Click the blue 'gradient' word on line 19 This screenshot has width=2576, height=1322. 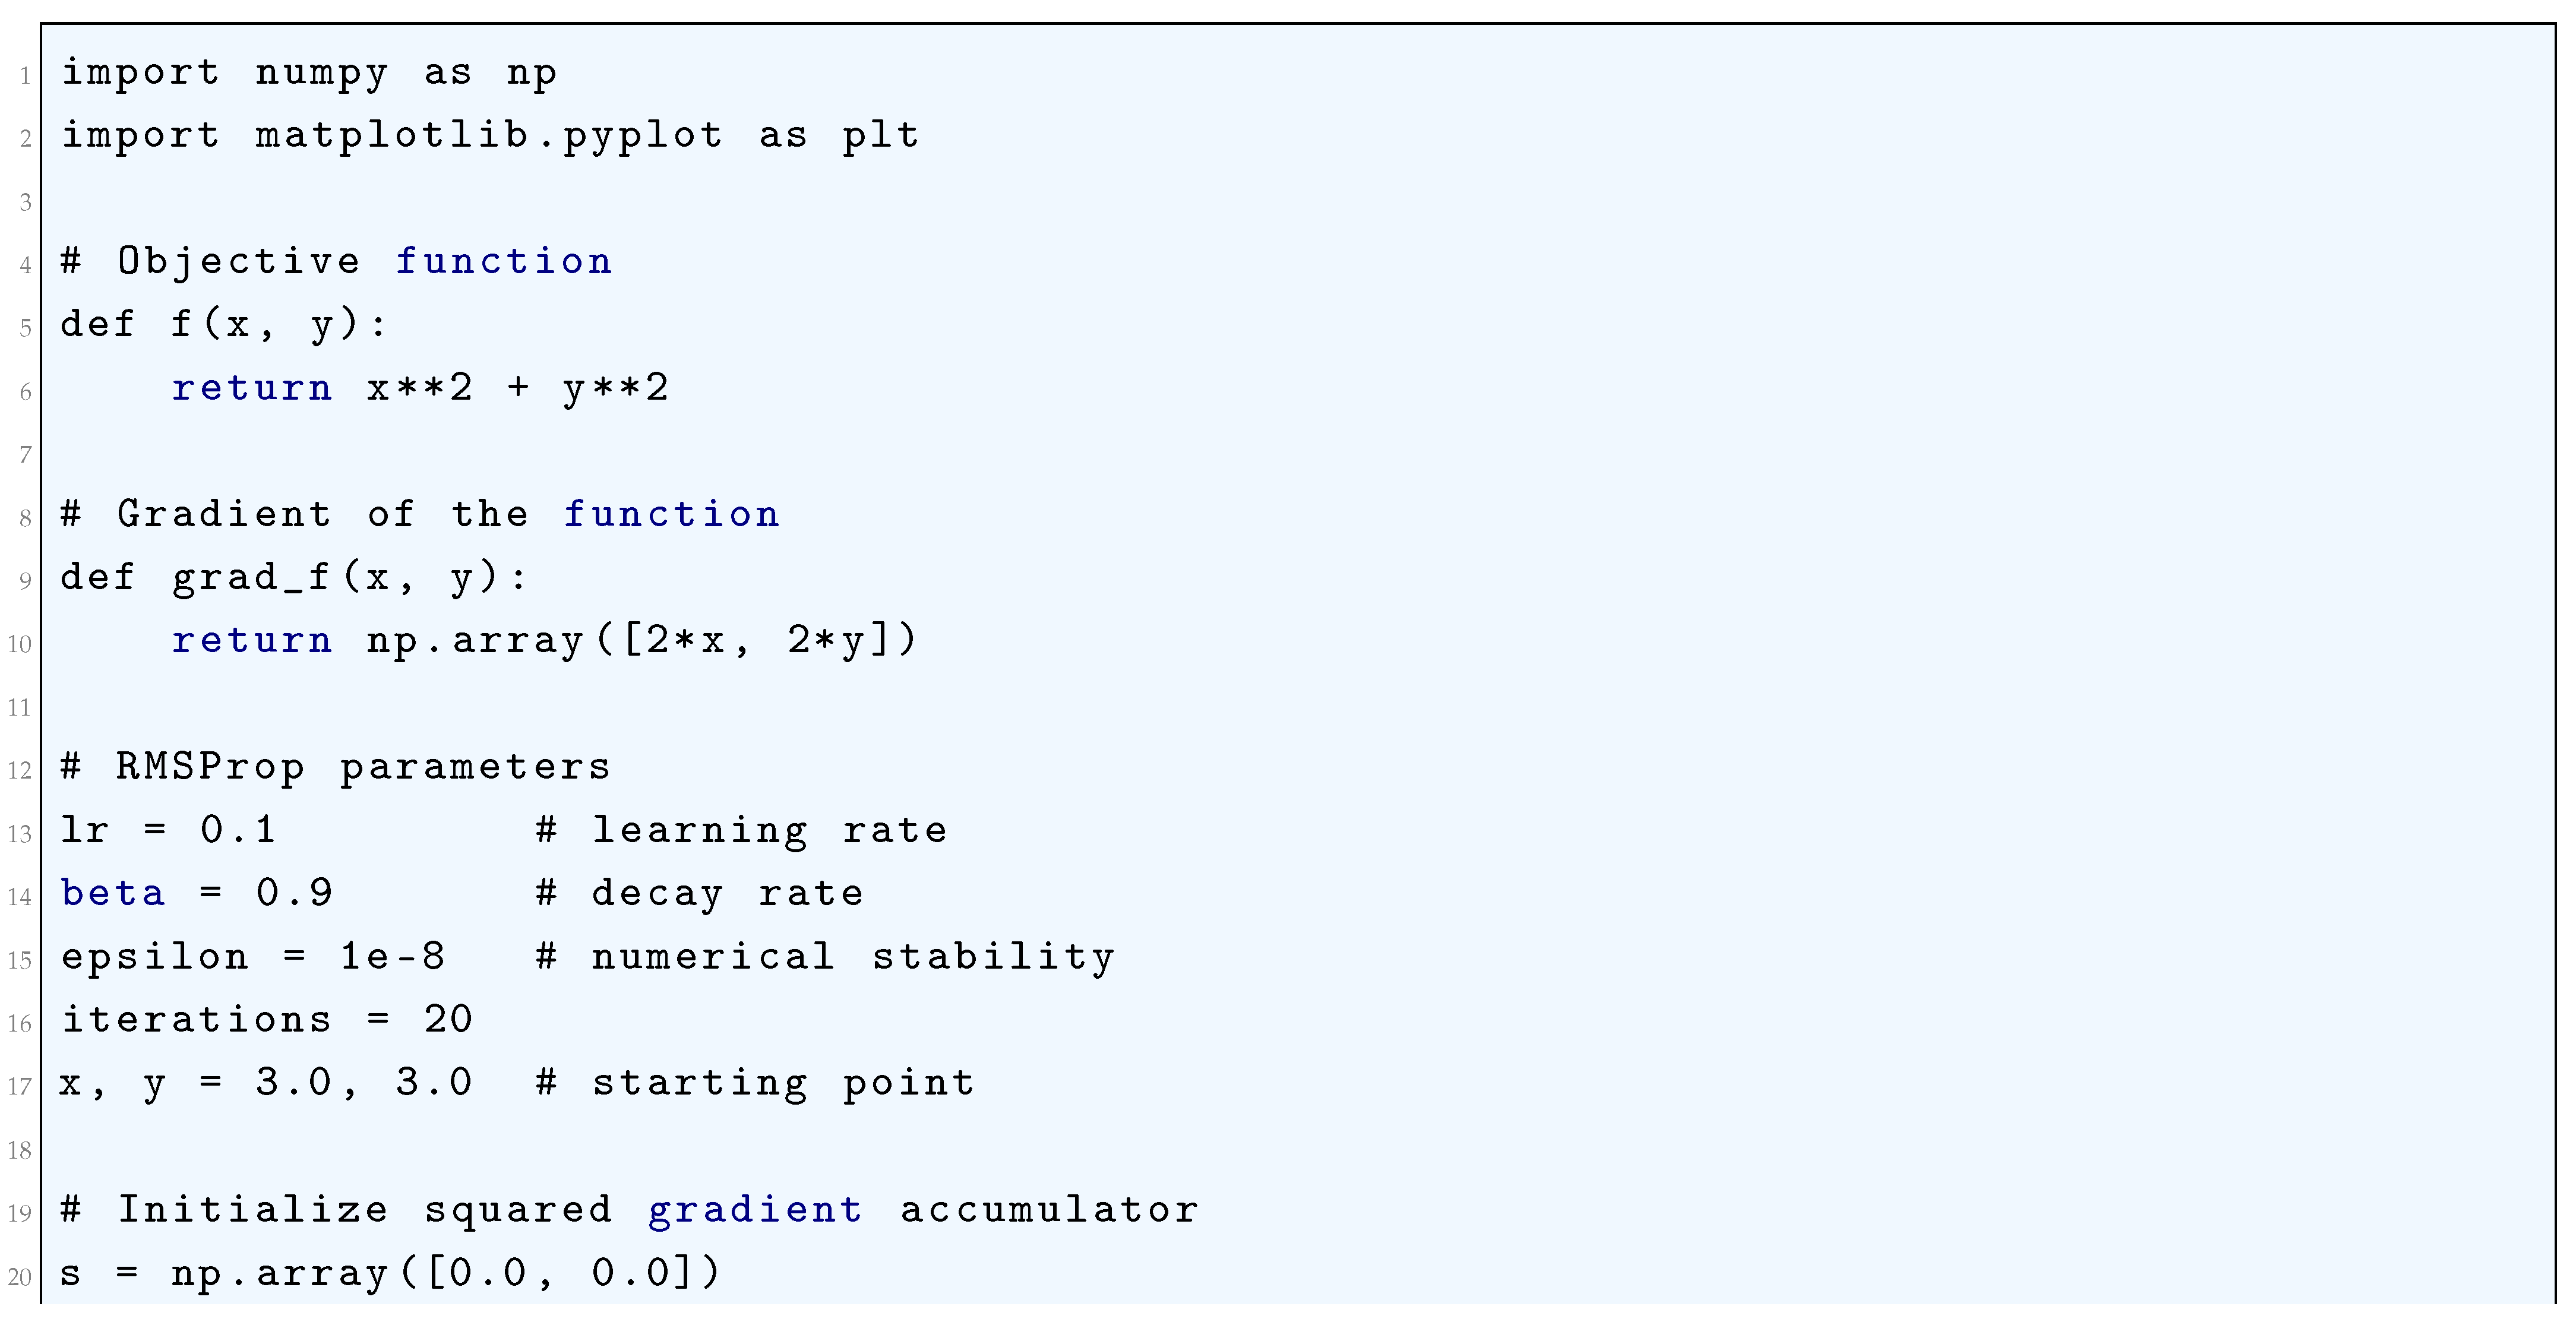(755, 1210)
